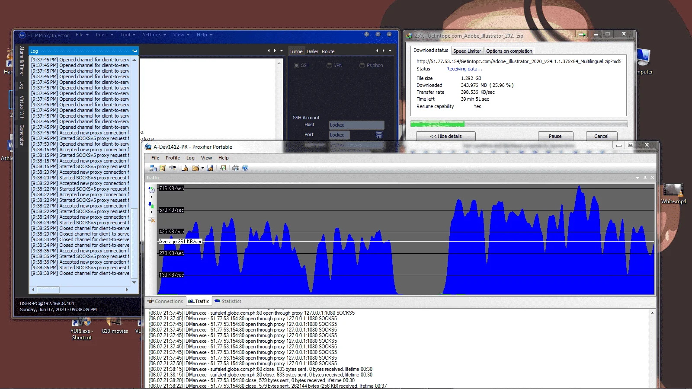
Task: Open Traffic panel dropdown arrow in header
Action: coord(638,178)
